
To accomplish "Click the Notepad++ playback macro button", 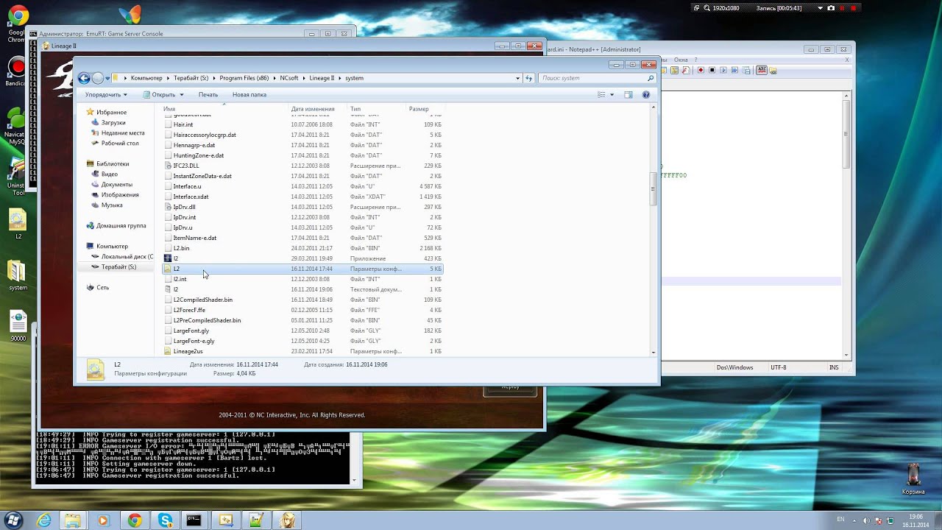I will (723, 71).
